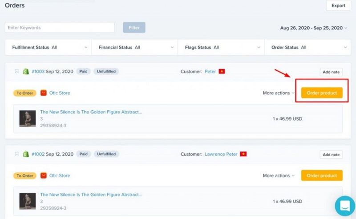Focus the Enter Keywords search field
This screenshot has height=219, width=356.
[60, 28]
